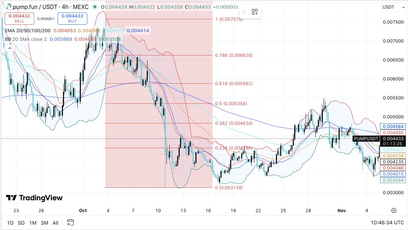The height and width of the screenshot is (230, 408).
Task: Open symbol search by clicking pump.fun / USDT
Action: click(35, 6)
